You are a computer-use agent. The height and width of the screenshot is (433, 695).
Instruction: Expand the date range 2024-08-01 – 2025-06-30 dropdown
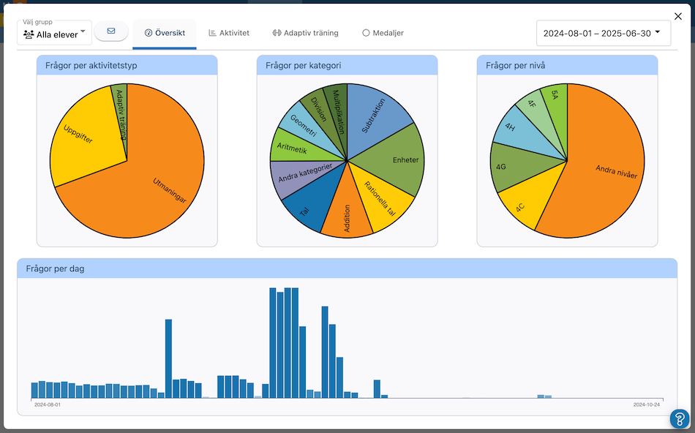coord(604,33)
